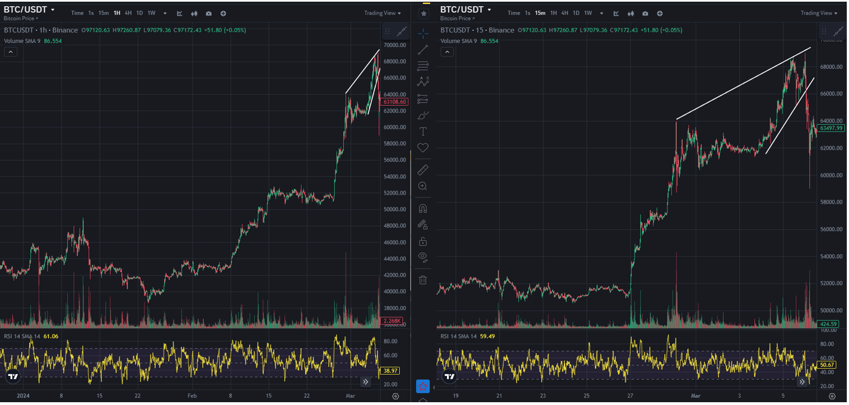The width and height of the screenshot is (849, 405).
Task: Click the blue star favorites toolbar button
Action: pyautogui.click(x=423, y=387)
